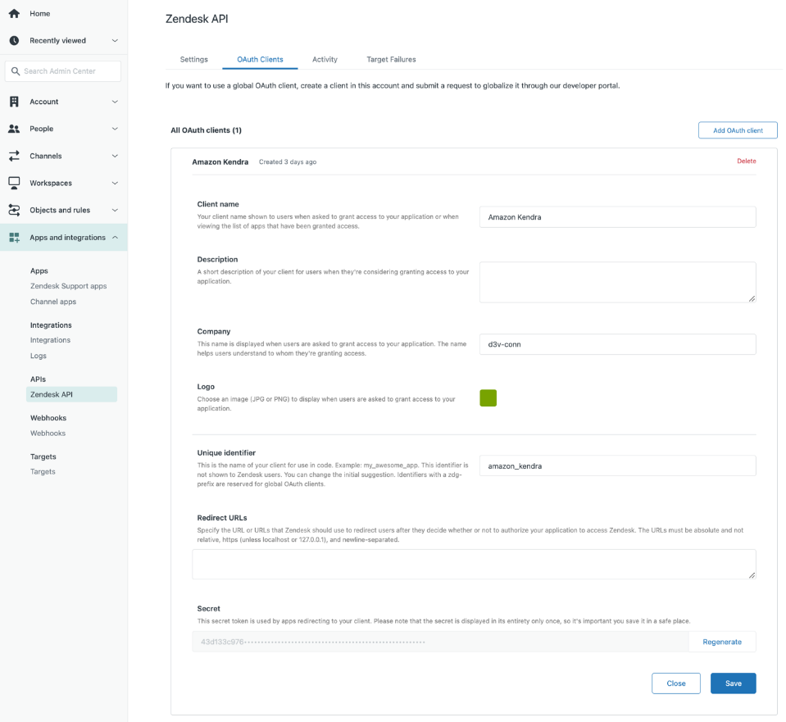The height and width of the screenshot is (722, 786).
Task: Click the Objects and rules icon
Action: pos(14,210)
